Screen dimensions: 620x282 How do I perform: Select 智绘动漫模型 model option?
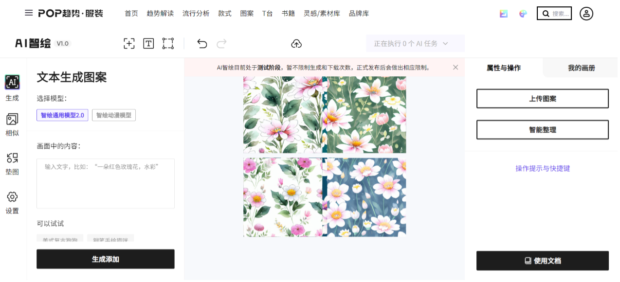[x=114, y=115]
